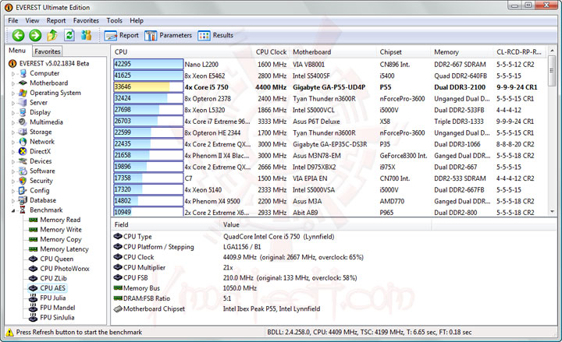Open the Tools menu
This screenshot has height=342, width=562.
pyautogui.click(x=114, y=21)
